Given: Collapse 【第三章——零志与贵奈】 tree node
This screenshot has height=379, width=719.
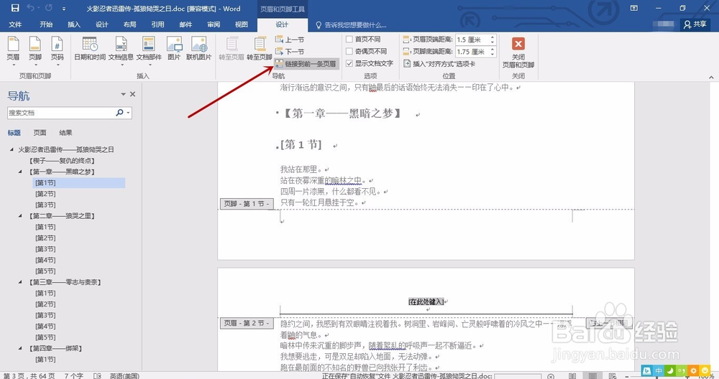Looking at the screenshot, I should click(x=20, y=282).
